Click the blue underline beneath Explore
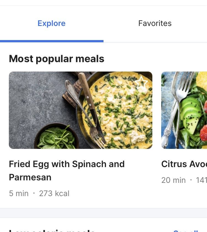207x232 pixels. (x=52, y=41)
